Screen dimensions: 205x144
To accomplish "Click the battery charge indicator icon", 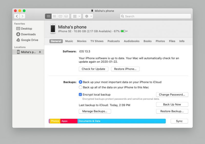I will click(x=123, y=31).
